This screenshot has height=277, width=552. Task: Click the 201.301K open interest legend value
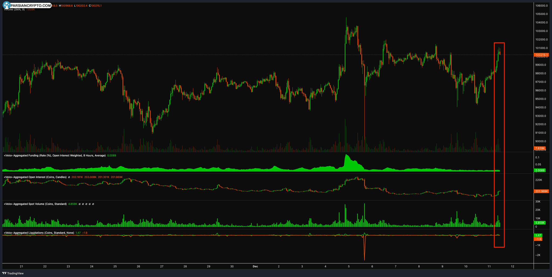[103, 177]
